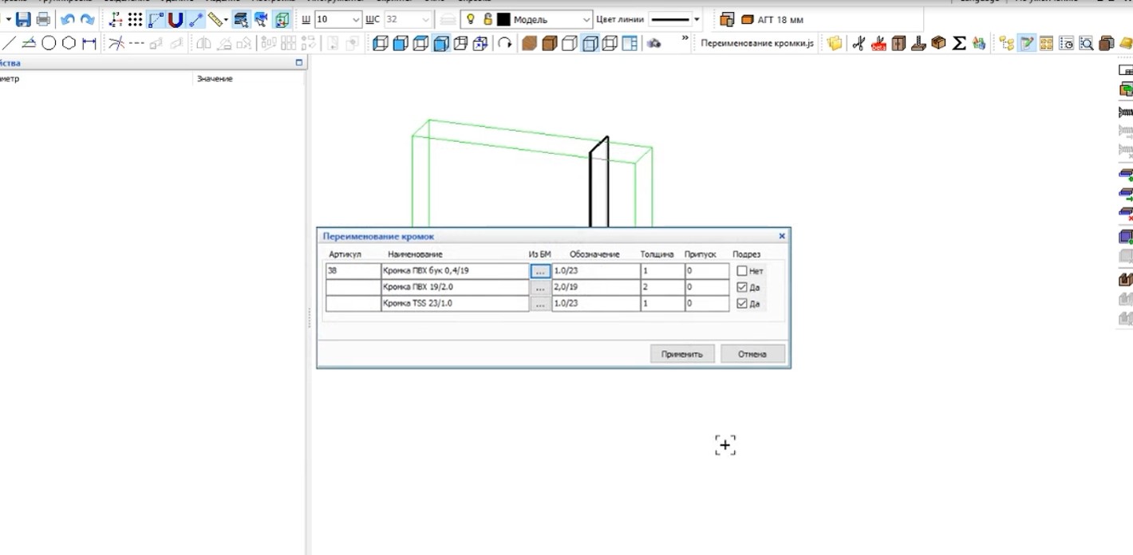Click the yellow ruler measurement tool
1133x555 pixels.
[215, 19]
